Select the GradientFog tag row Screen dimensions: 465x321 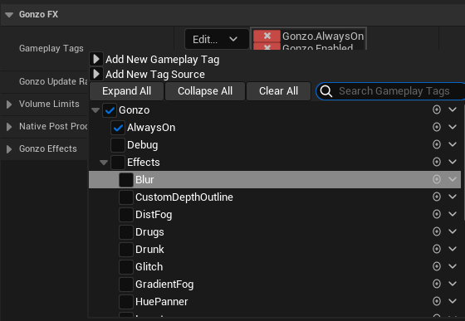275,285
